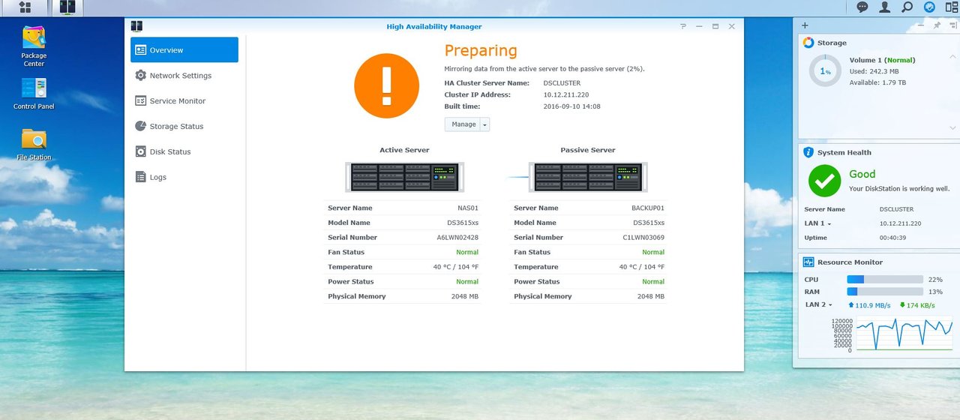Expand the LAN 1 interface dropdown

pyautogui.click(x=817, y=223)
